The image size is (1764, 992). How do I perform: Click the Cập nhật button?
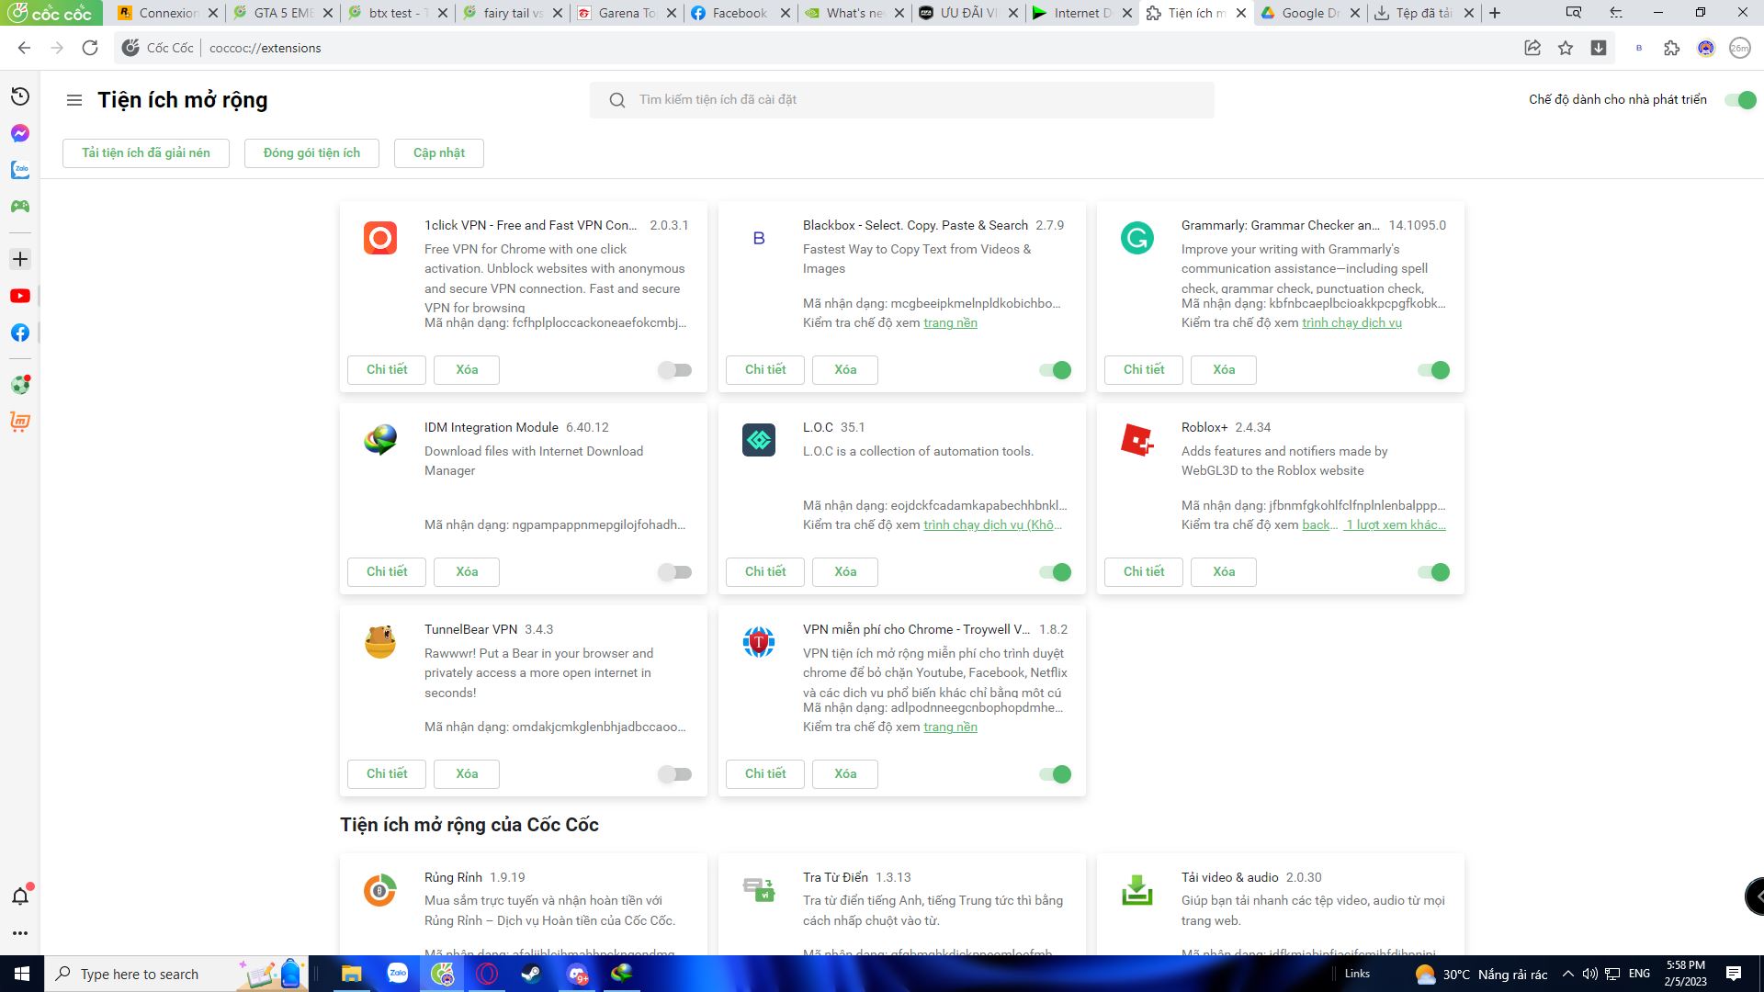coord(438,152)
